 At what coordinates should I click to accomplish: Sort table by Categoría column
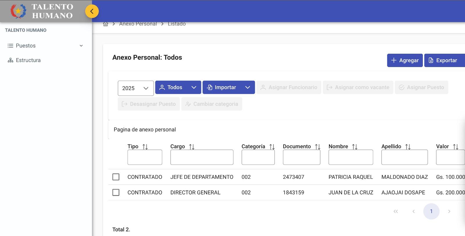pyautogui.click(x=272, y=147)
